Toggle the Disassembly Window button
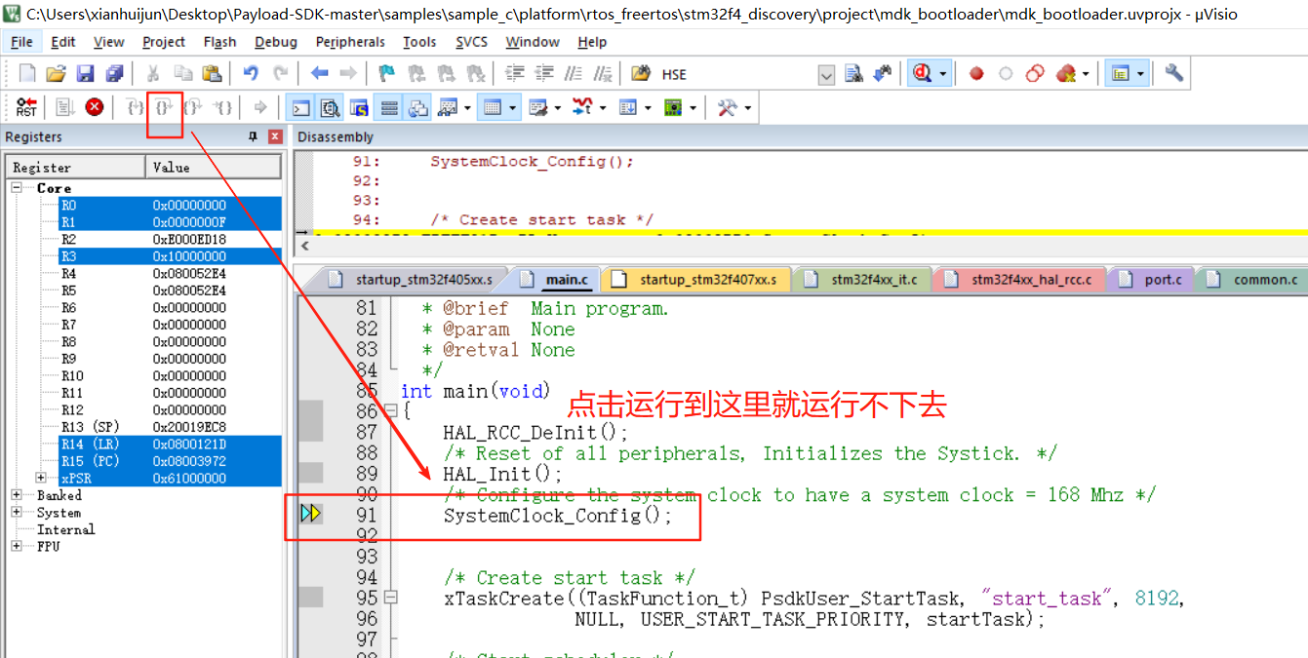1308x658 pixels. click(331, 107)
